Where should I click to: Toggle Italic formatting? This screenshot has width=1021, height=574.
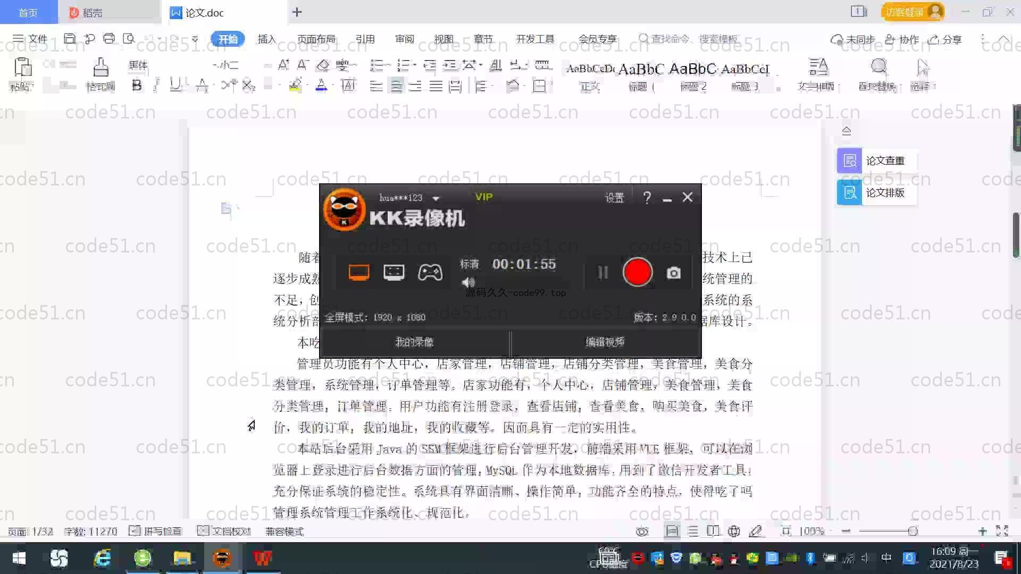tap(156, 86)
